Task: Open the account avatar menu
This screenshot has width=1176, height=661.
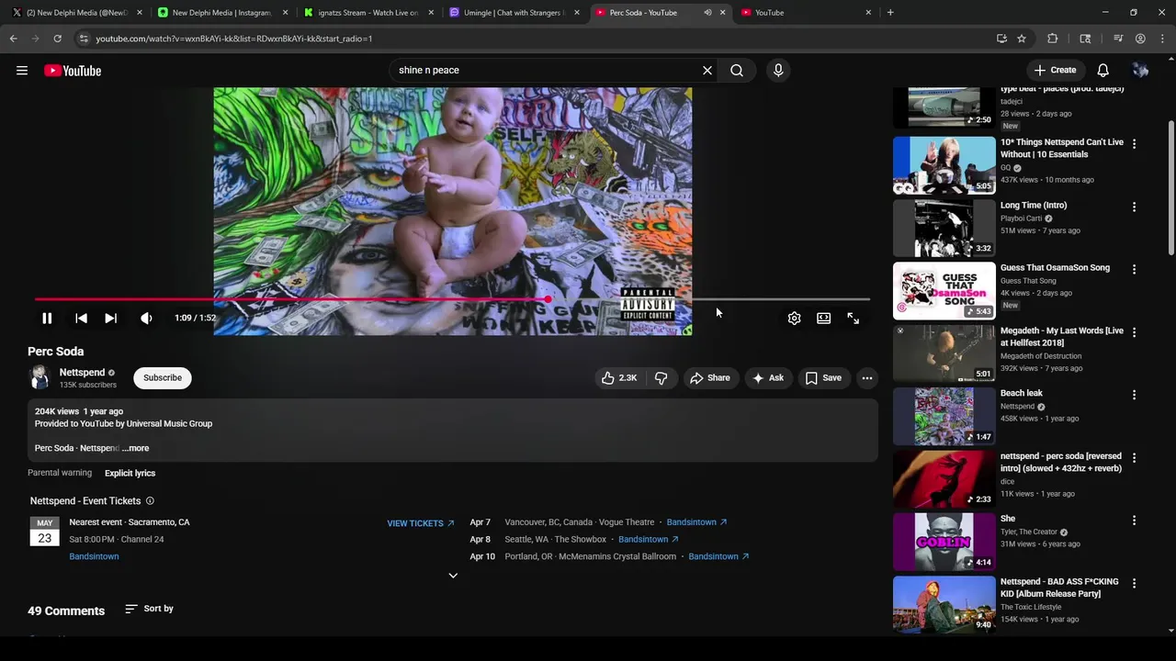Action: click(x=1140, y=71)
